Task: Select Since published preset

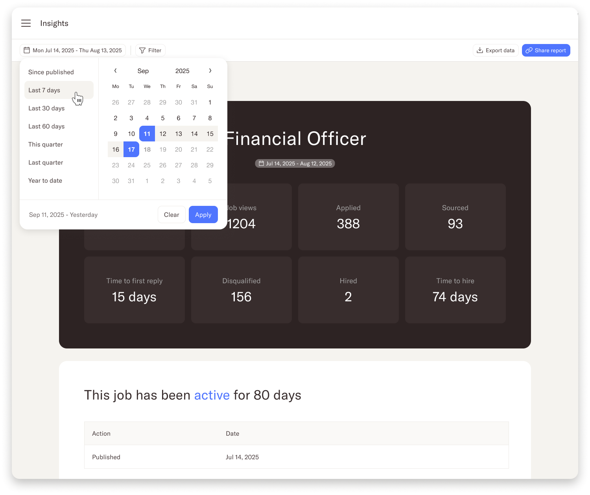Action: pos(59,72)
